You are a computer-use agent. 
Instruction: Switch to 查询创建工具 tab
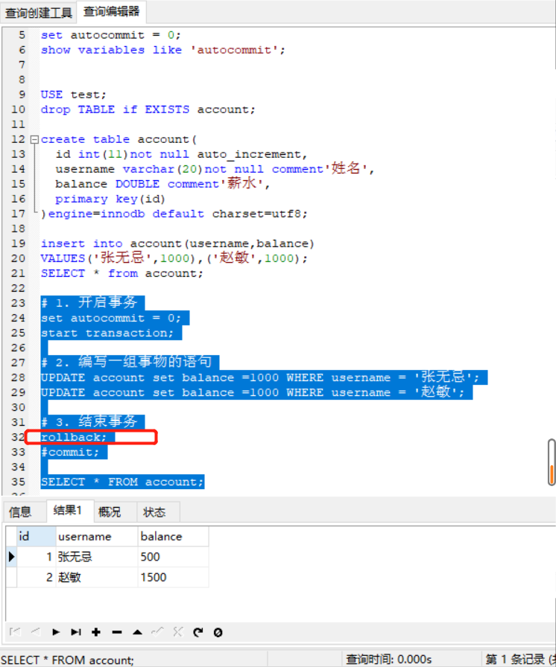coord(38,13)
